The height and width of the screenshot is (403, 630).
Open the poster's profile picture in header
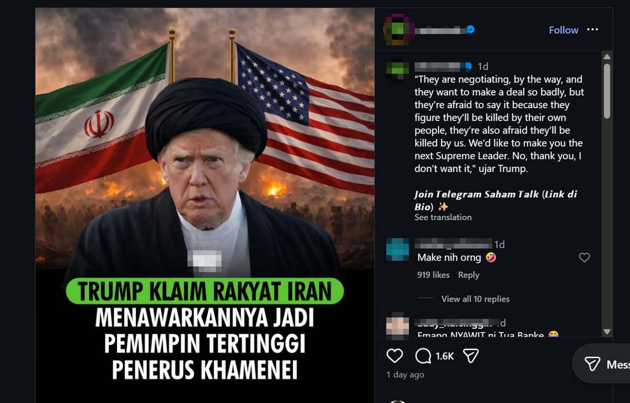(x=399, y=29)
